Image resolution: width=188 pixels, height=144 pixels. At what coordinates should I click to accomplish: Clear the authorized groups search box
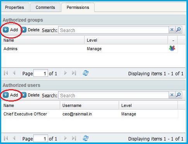coord(172,30)
